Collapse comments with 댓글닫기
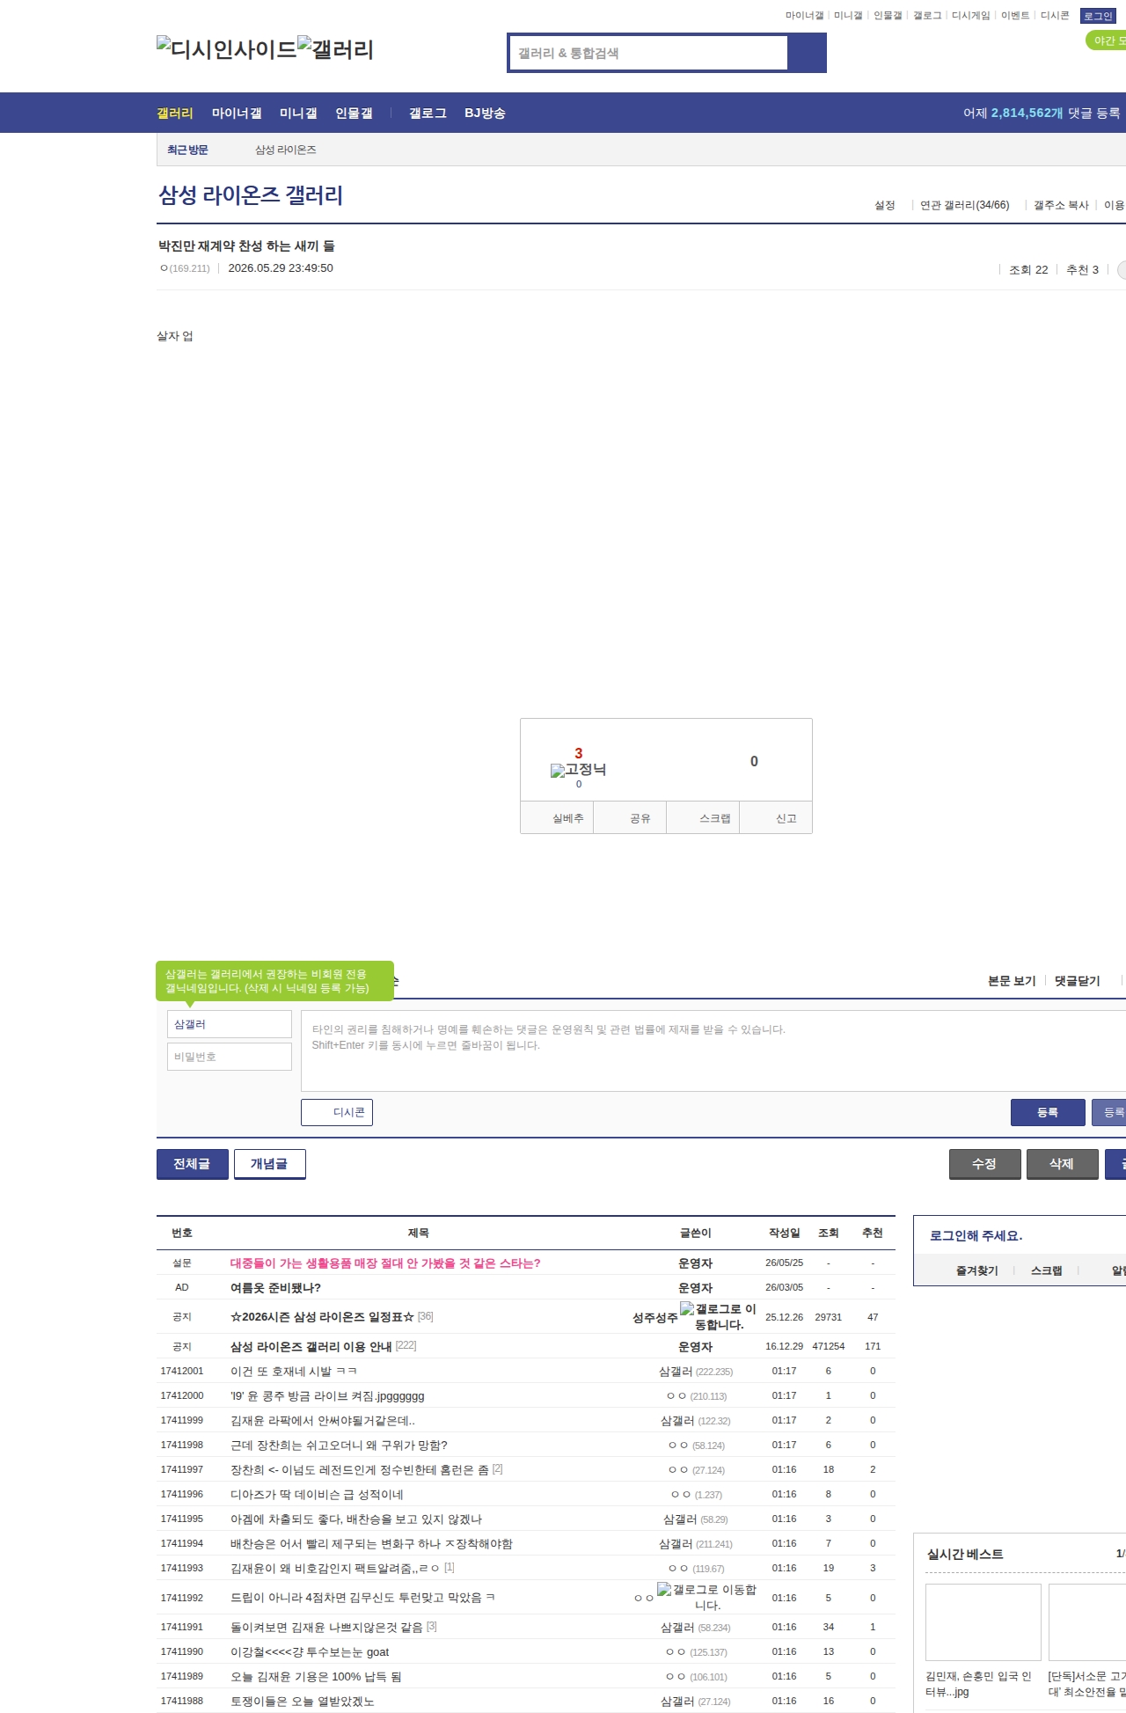This screenshot has width=1126, height=1713. tap(1078, 981)
